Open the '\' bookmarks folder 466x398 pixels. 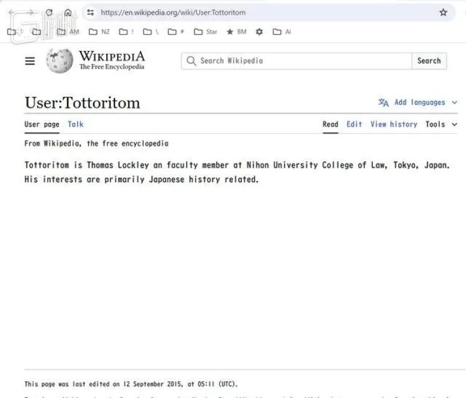[x=151, y=32]
